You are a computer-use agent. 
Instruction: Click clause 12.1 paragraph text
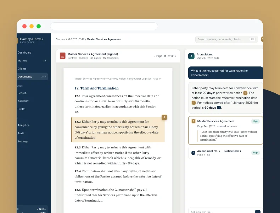[117, 104]
